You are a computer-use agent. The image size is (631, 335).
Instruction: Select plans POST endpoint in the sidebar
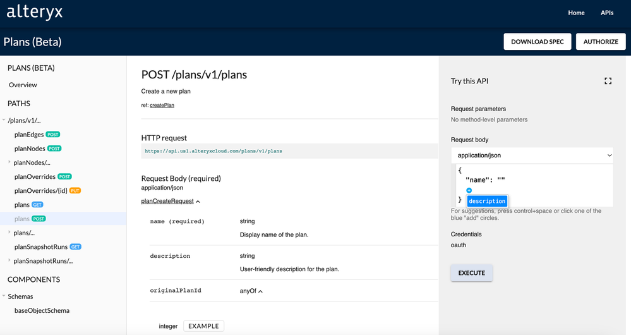(30, 219)
